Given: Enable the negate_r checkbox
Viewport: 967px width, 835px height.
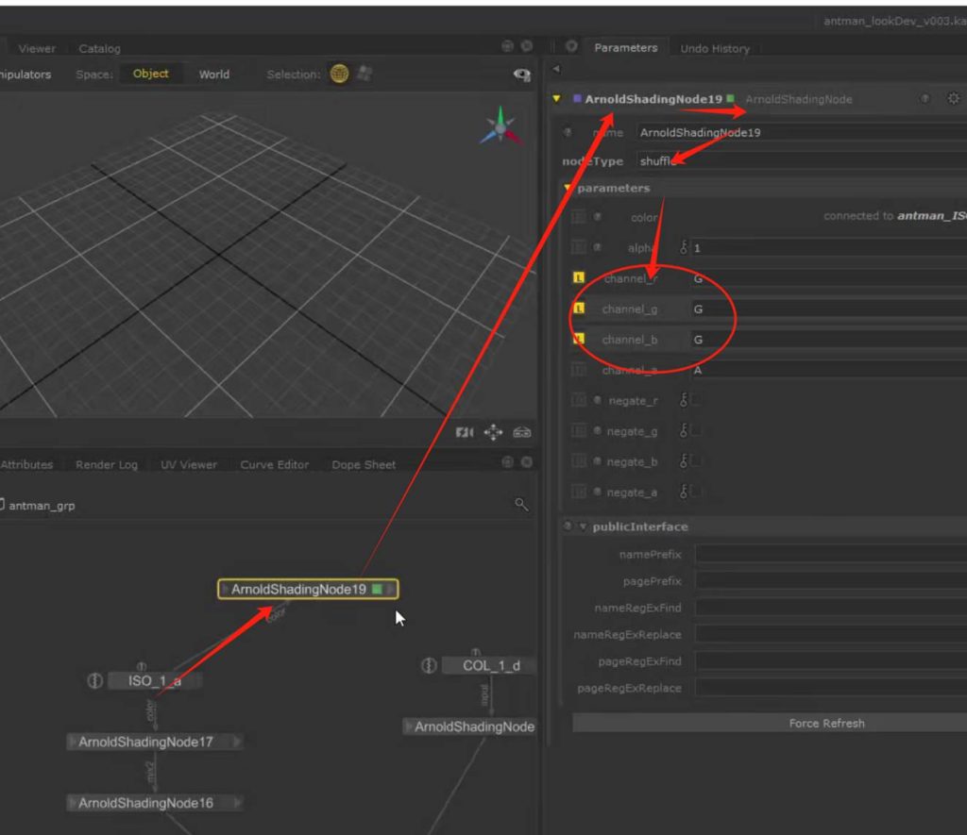Looking at the screenshot, I should pos(697,401).
